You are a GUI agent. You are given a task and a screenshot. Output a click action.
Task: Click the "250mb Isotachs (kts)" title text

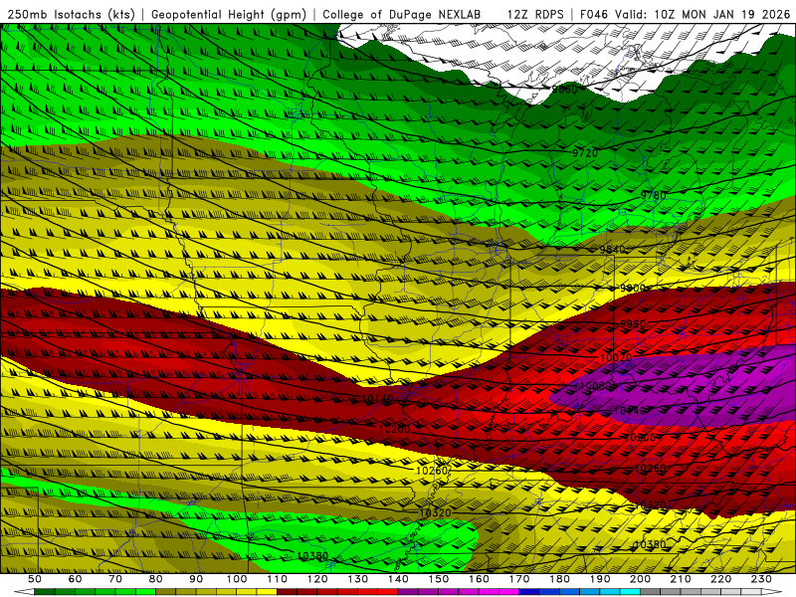(72, 14)
